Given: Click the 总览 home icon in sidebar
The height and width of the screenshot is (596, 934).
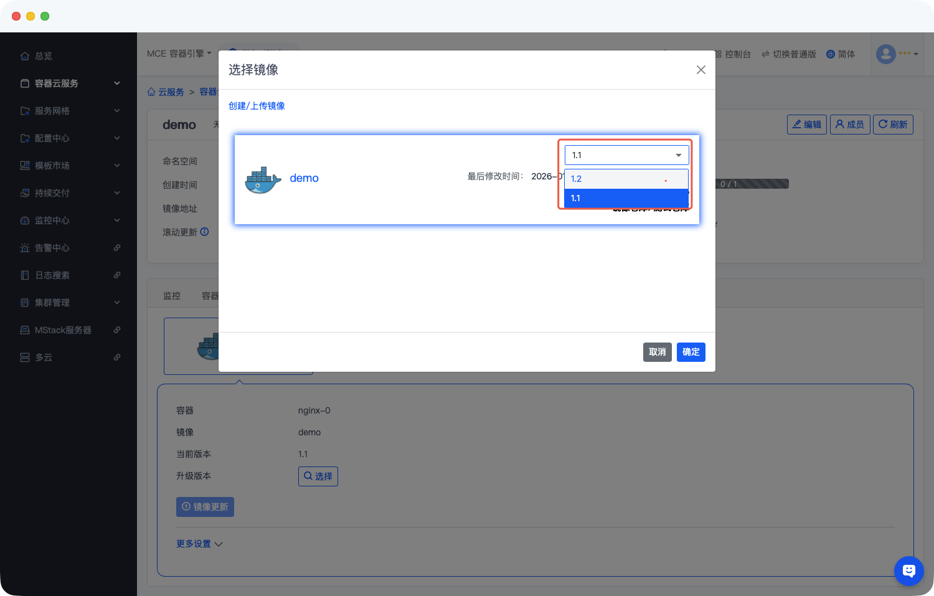Looking at the screenshot, I should click(25, 56).
